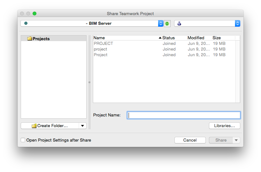The height and width of the screenshot is (172, 261).
Task: Expand the Share button arrow options
Action: 236,140
